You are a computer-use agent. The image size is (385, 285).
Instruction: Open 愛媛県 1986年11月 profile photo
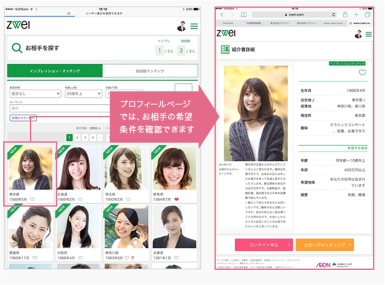30,227
